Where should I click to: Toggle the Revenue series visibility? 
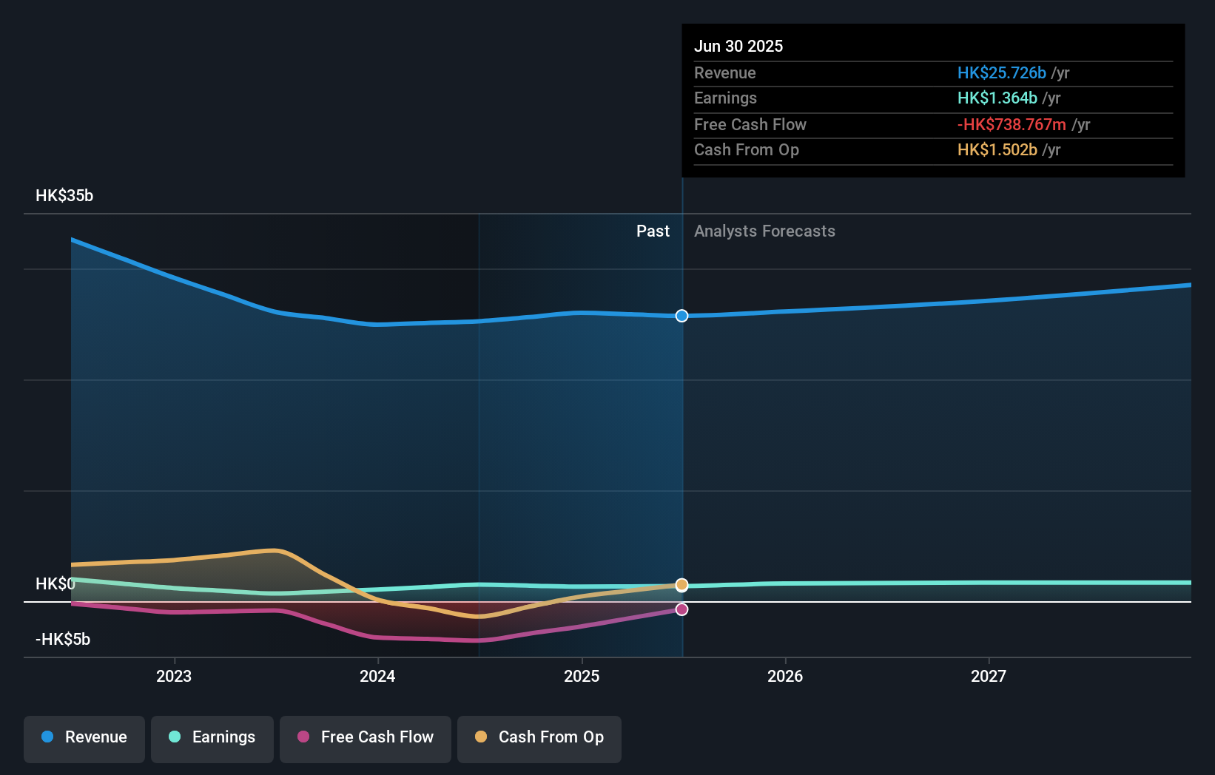[84, 737]
